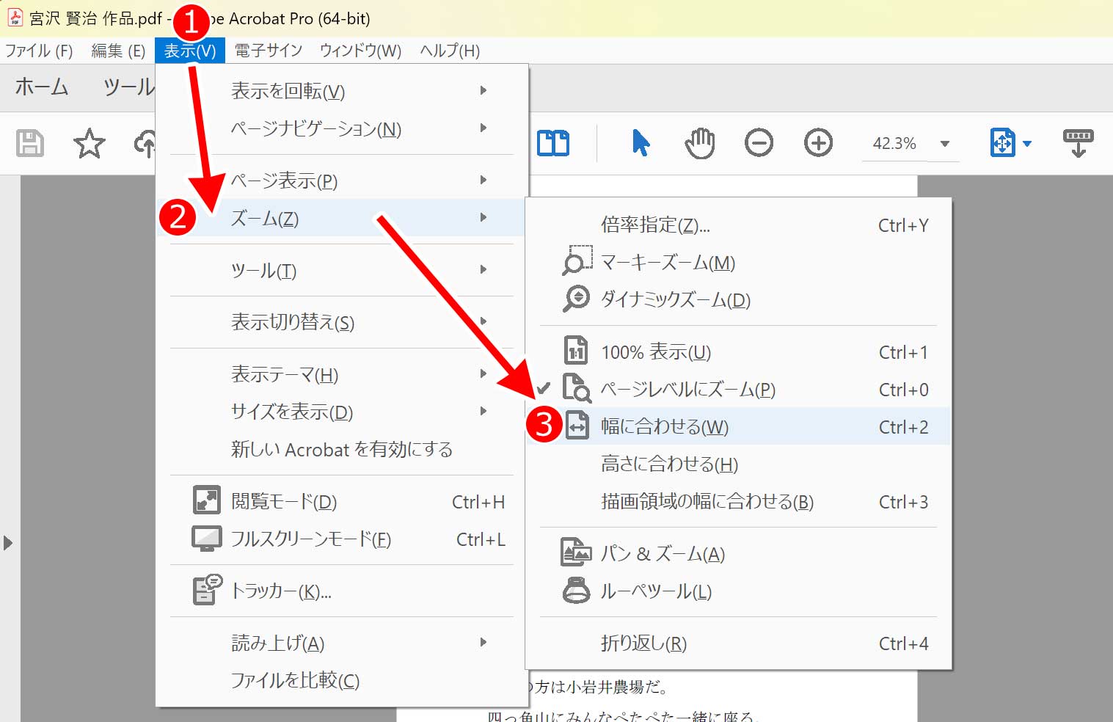Screen dimensions: 1113x722
Task: Expand the left navigation pane arrow
Action: [x=8, y=543]
